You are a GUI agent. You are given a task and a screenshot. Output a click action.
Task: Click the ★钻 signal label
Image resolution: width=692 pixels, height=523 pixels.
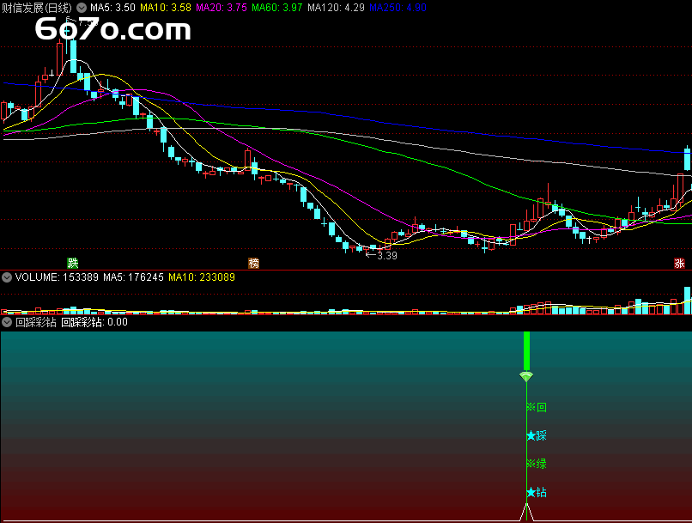537,492
